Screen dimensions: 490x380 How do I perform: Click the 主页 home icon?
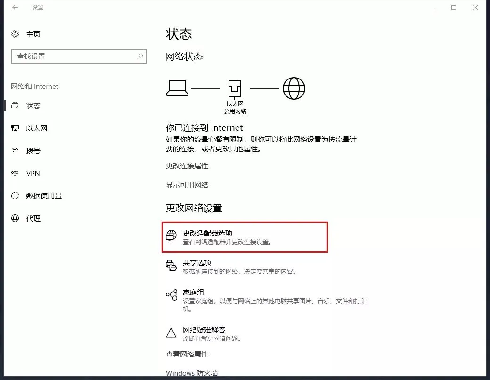coord(14,34)
